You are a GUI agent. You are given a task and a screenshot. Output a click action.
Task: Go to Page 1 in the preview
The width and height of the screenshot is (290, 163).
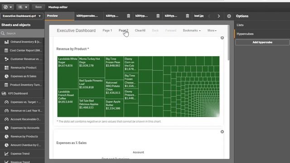(107, 30)
